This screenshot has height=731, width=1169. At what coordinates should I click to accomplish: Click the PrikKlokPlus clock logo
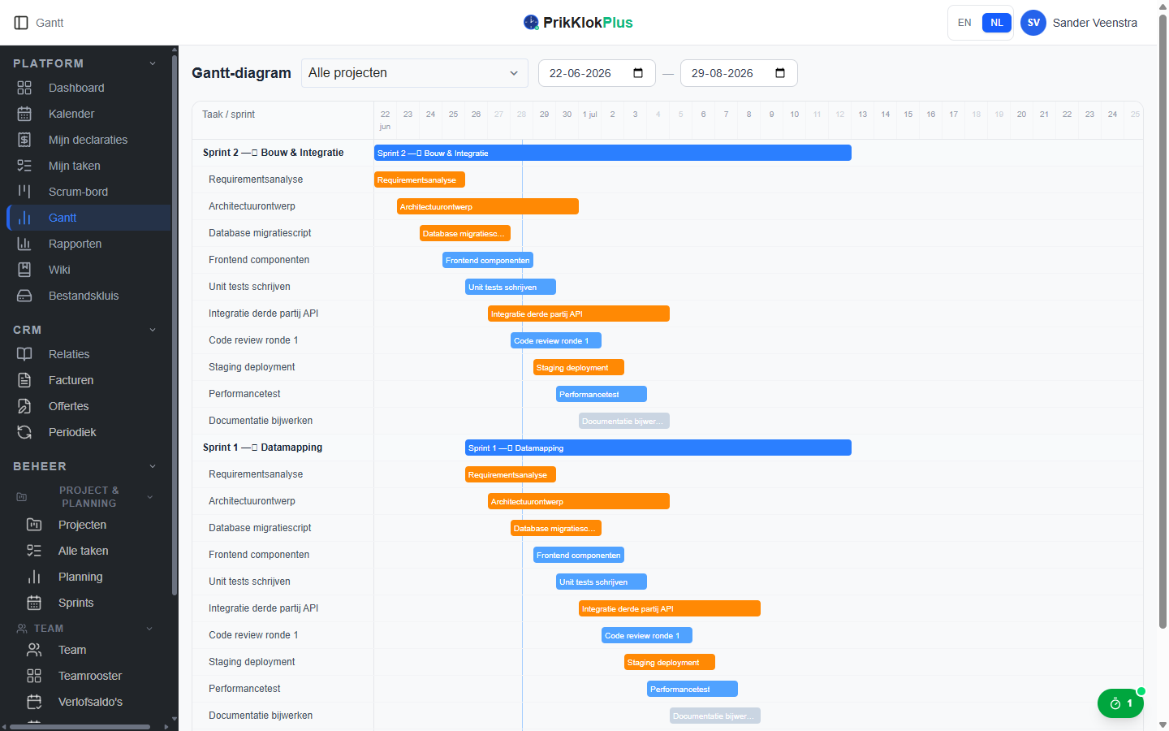point(531,23)
